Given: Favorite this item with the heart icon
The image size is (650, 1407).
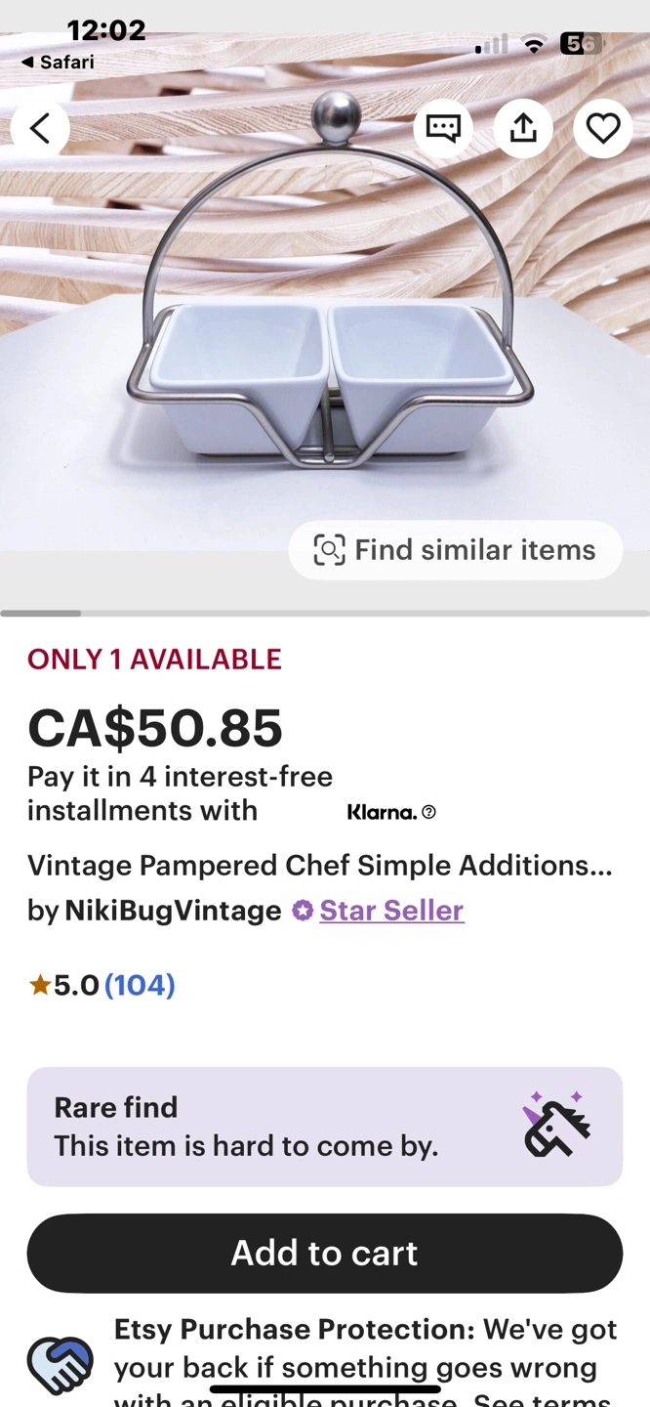Looking at the screenshot, I should point(602,128).
